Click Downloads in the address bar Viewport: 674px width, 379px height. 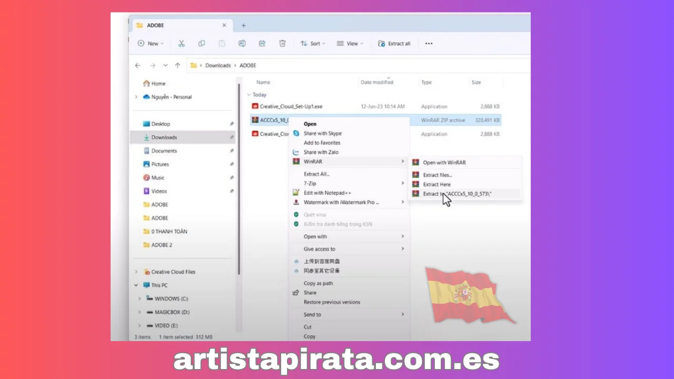218,65
